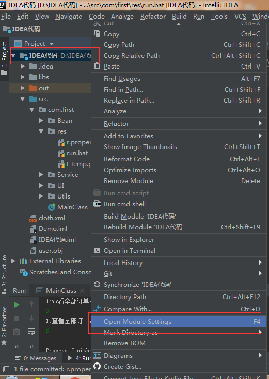The image size is (269, 379).
Task: Click the GitHub icon for Create Gist
Action: (97, 366)
